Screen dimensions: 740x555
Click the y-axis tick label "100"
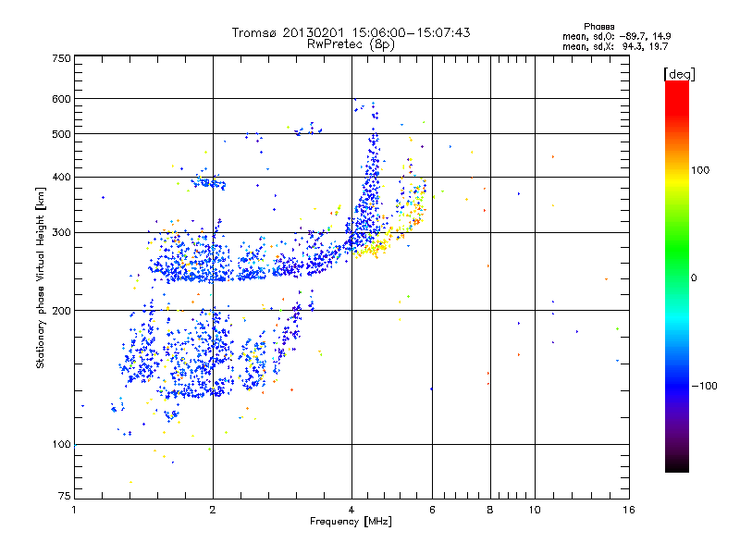click(x=61, y=444)
